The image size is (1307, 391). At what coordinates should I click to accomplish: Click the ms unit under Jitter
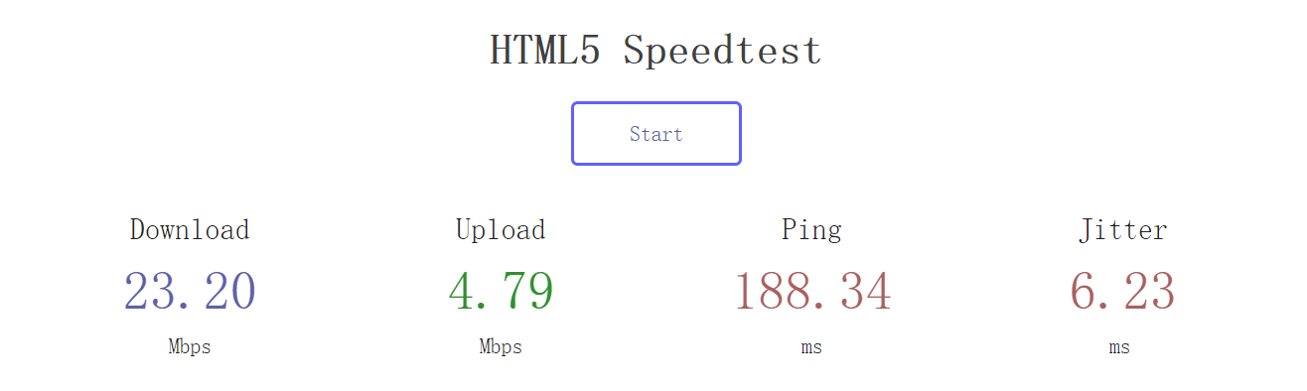click(x=1119, y=348)
